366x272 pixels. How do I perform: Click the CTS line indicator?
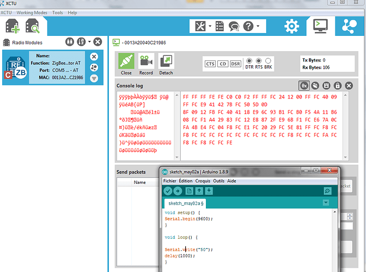click(x=210, y=64)
